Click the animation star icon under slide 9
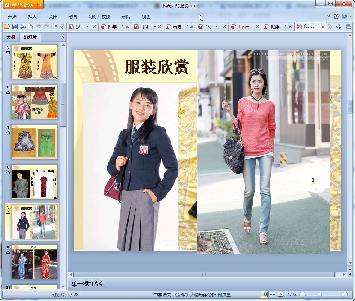Image resolution: width=355 pixels, height=301 pixels. tap(8, 212)
